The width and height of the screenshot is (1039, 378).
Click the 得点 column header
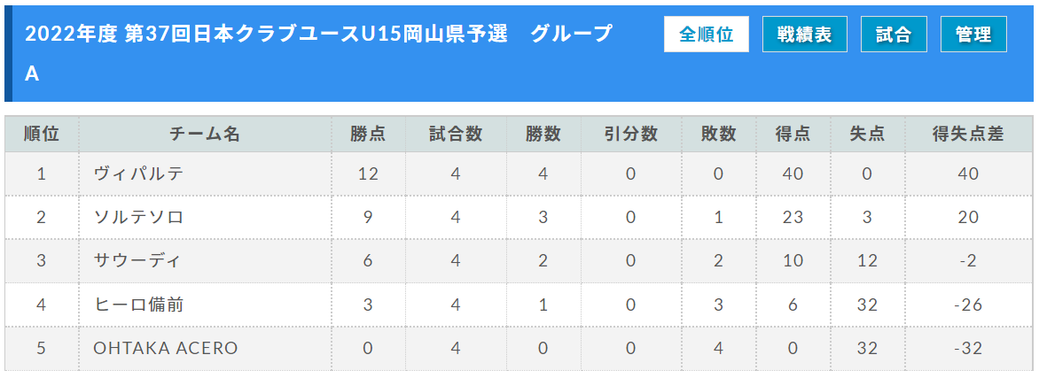[x=793, y=135]
